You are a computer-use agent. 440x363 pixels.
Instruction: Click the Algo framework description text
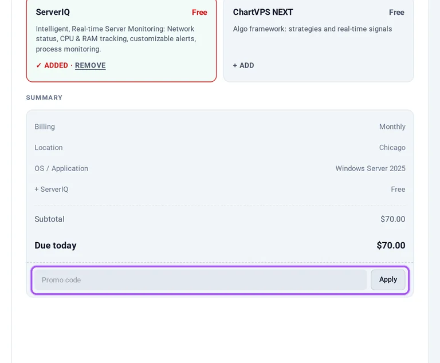[x=312, y=29]
